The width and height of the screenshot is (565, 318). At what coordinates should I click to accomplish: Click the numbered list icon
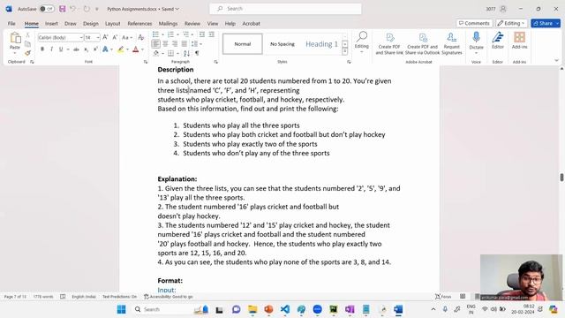point(170,34)
